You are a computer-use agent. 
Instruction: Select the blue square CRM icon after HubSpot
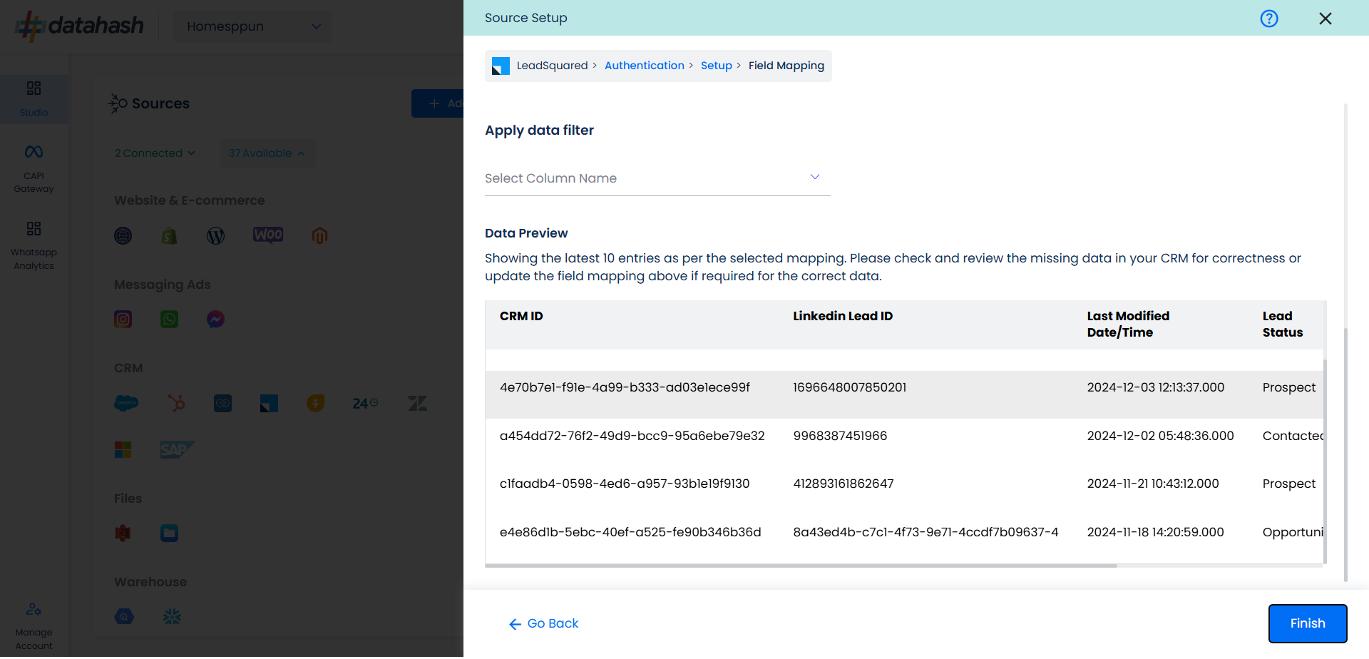(222, 404)
